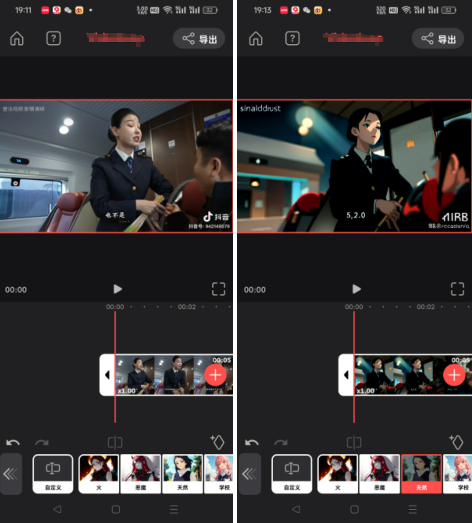This screenshot has width=472, height=523.
Task: Click the 导出 export button in the right screen
Action: coord(438,39)
